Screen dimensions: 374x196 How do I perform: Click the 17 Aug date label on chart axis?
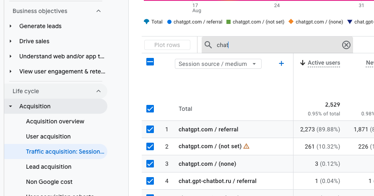[197, 8]
